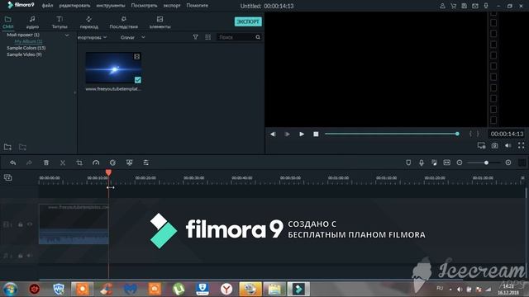Record voiceover with microphone icon
529x297 pixels.
(x=422, y=163)
